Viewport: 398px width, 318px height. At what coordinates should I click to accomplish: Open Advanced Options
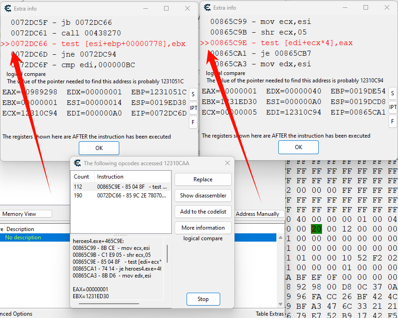(16, 314)
